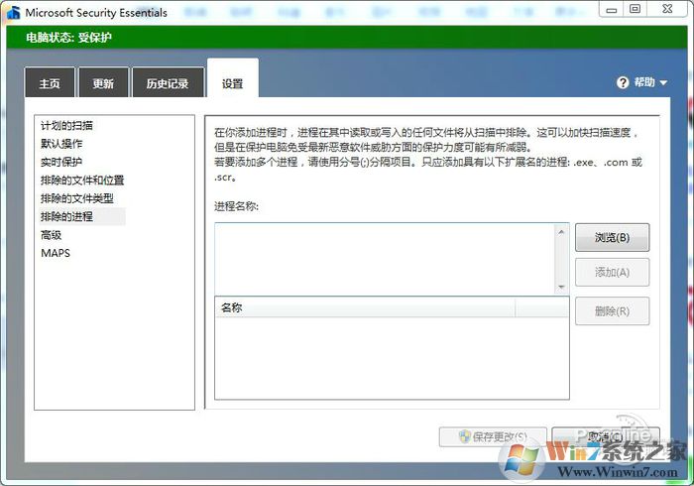Click the 浏览(B) button
The height and width of the screenshot is (486, 694).
[612, 237]
